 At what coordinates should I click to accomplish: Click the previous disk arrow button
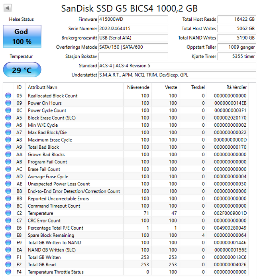click(x=8, y=8)
